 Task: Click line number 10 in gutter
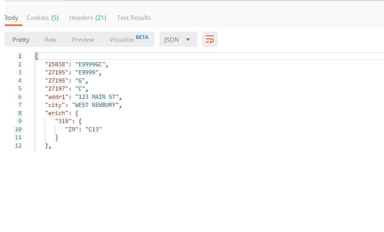pyautogui.click(x=18, y=129)
